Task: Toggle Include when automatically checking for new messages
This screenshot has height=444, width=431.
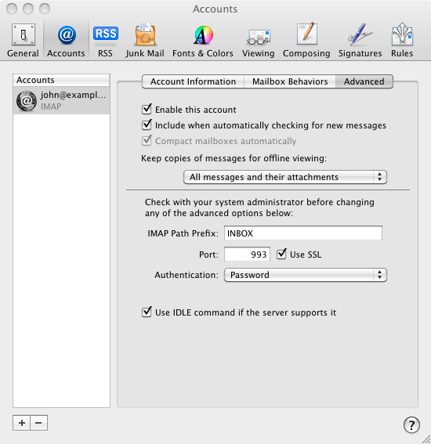Action: pyautogui.click(x=147, y=125)
